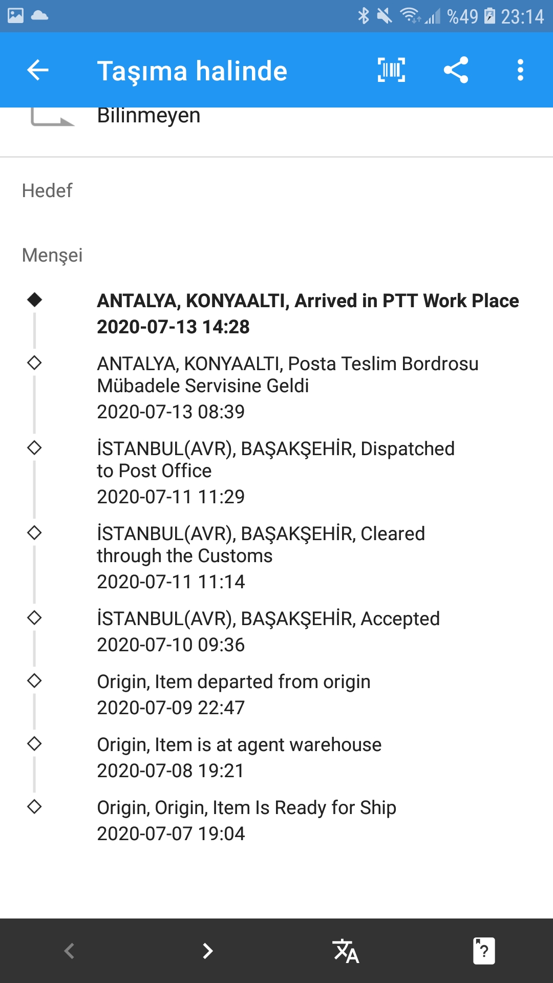553x983 pixels.
Task: Tap the translate icon in bottom bar
Action: pyautogui.click(x=346, y=951)
